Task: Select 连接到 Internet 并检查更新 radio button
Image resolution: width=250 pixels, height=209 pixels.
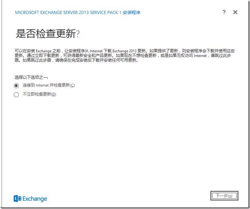Action: pos(16,86)
